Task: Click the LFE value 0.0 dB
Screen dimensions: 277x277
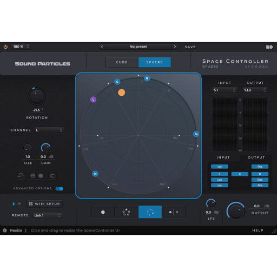Action: 212,213
